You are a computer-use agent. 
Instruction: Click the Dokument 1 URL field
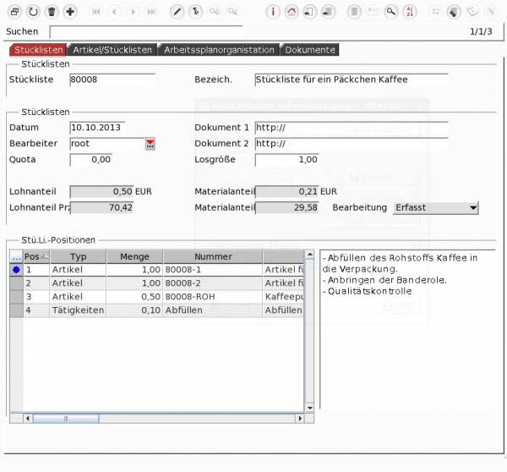[x=351, y=128]
